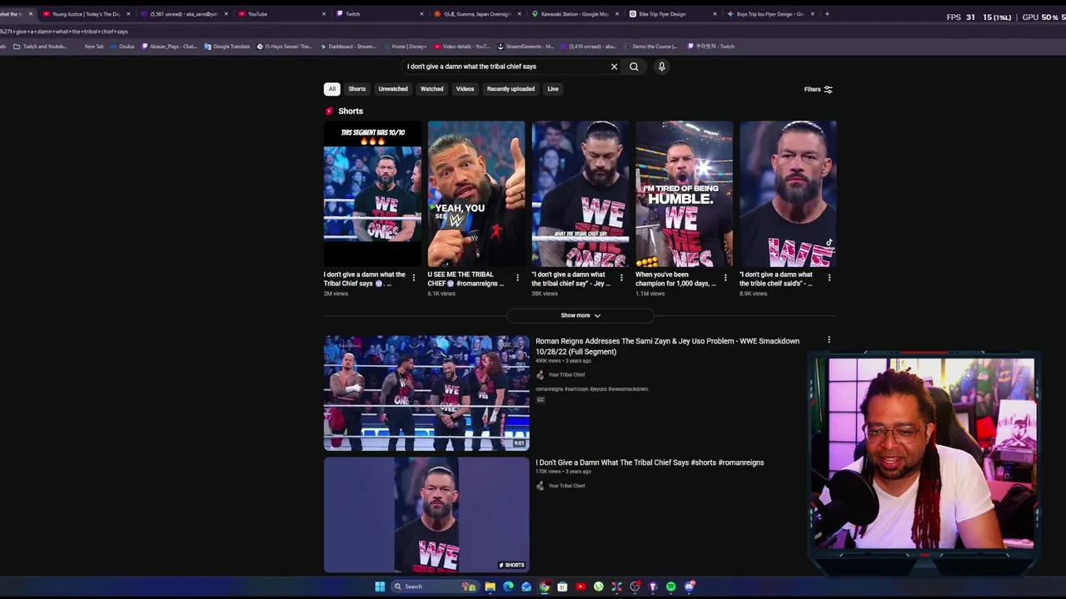Viewport: 1066px width, 599px height.
Task: Open more options for Jey Short with 38K views
Action: (x=621, y=278)
